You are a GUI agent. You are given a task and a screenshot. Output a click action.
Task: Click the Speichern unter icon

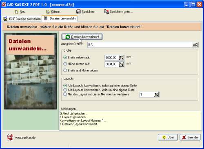click(x=106, y=12)
